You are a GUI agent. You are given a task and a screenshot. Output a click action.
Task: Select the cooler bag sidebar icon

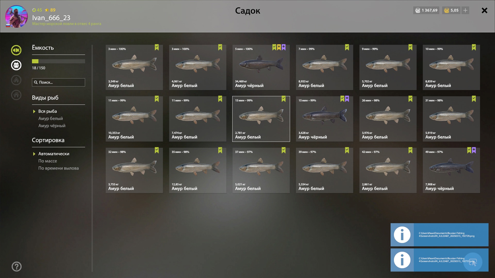[x=16, y=65]
